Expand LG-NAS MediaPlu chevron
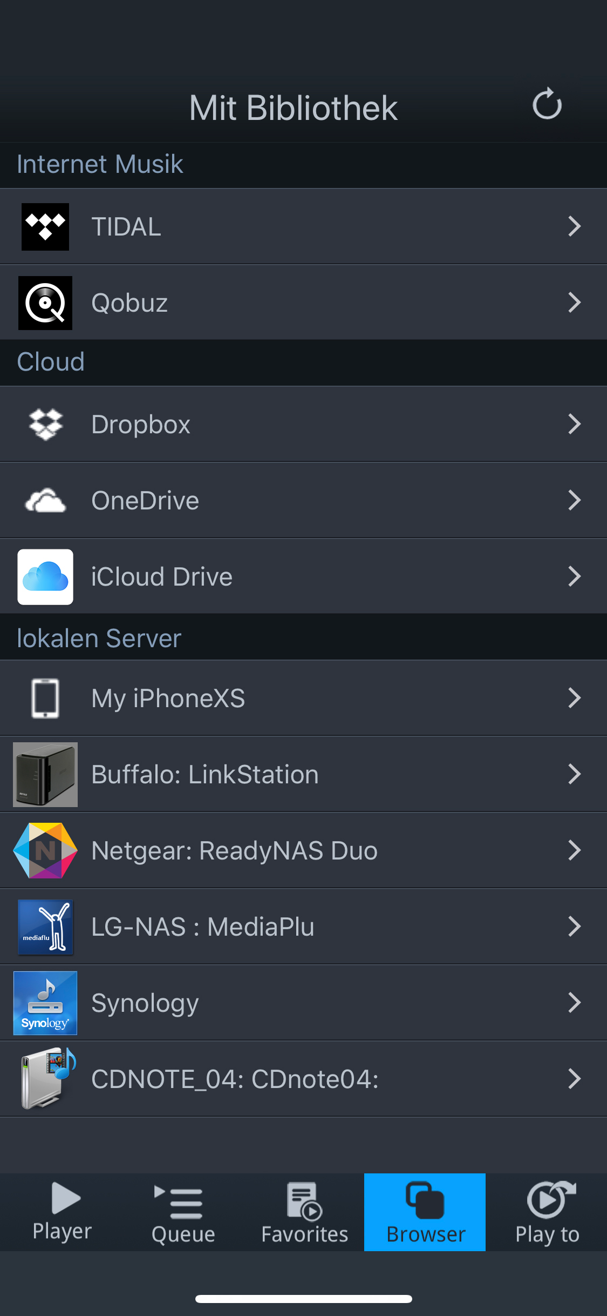607x1316 pixels. (575, 926)
